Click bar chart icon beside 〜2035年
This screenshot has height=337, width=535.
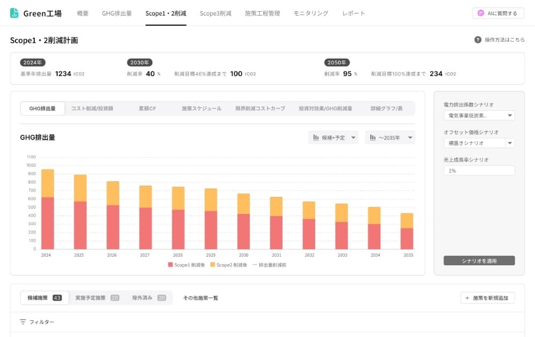[373, 137]
